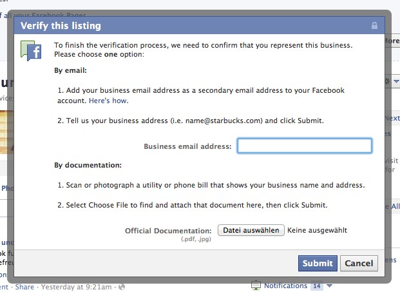
Task: Open the 'Here's how.' link
Action: point(109,101)
